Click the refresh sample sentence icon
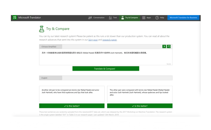 point(169,47)
